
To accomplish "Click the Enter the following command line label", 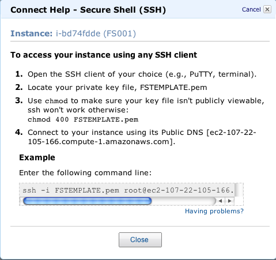I will click(x=85, y=172).
